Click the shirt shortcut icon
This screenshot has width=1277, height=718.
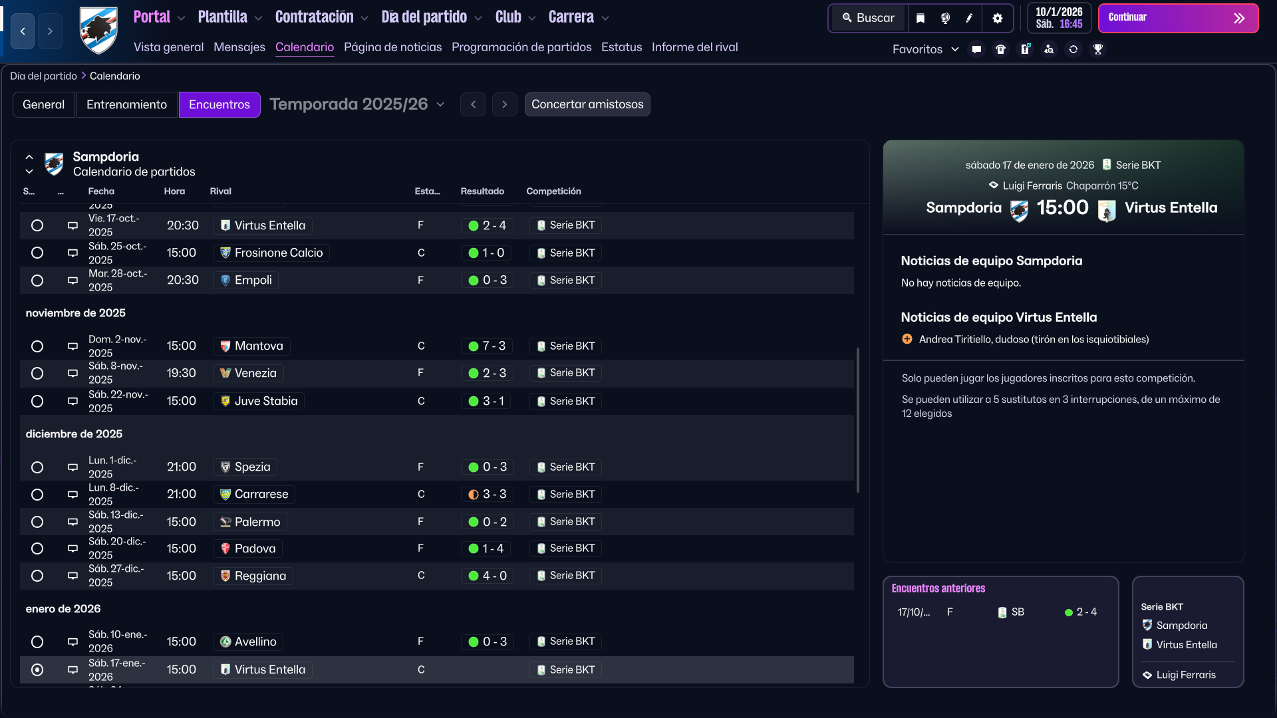coord(1000,49)
